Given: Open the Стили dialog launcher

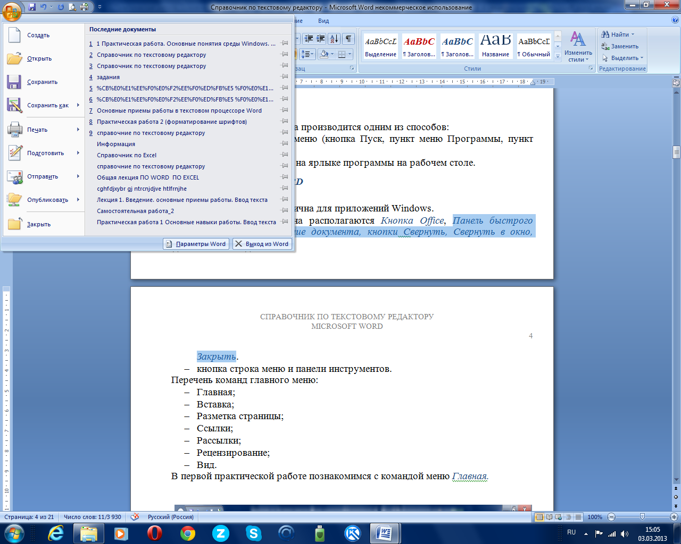Looking at the screenshot, I should point(591,69).
